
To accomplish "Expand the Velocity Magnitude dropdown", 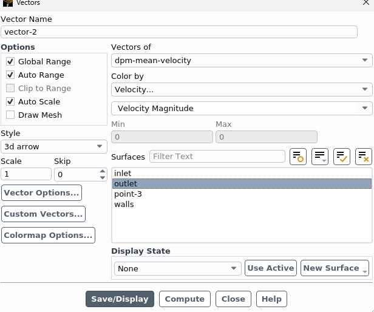I will tap(241, 109).
